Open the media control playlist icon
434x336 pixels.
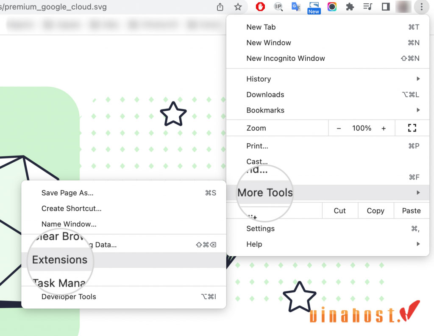[367, 7]
